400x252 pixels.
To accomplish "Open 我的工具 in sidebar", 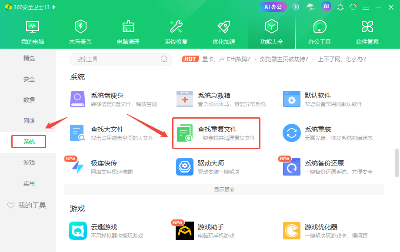I will [32, 205].
